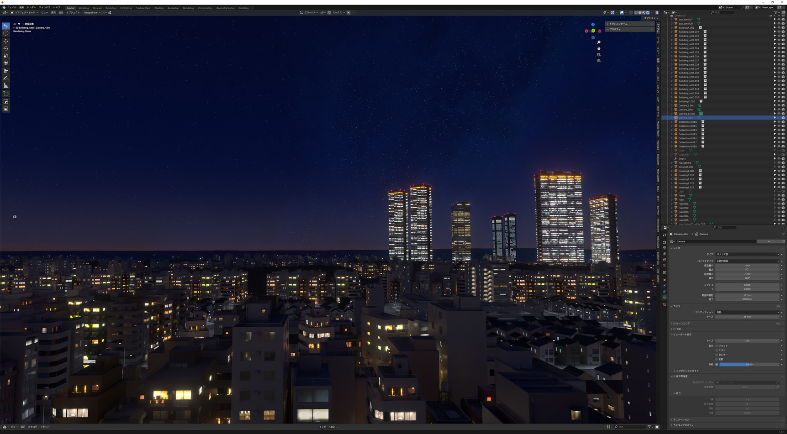Switch perspective/orthographic with grid gizmo icon
The height and width of the screenshot is (434, 787).
(599, 61)
